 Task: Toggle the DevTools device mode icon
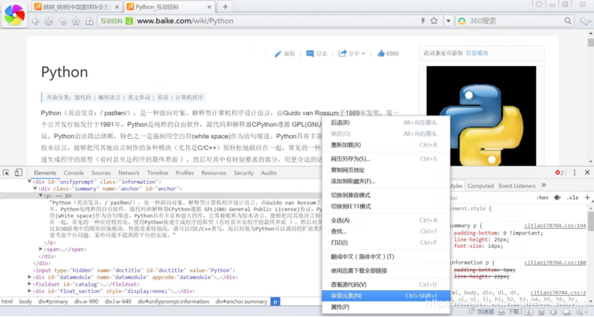click(18, 173)
